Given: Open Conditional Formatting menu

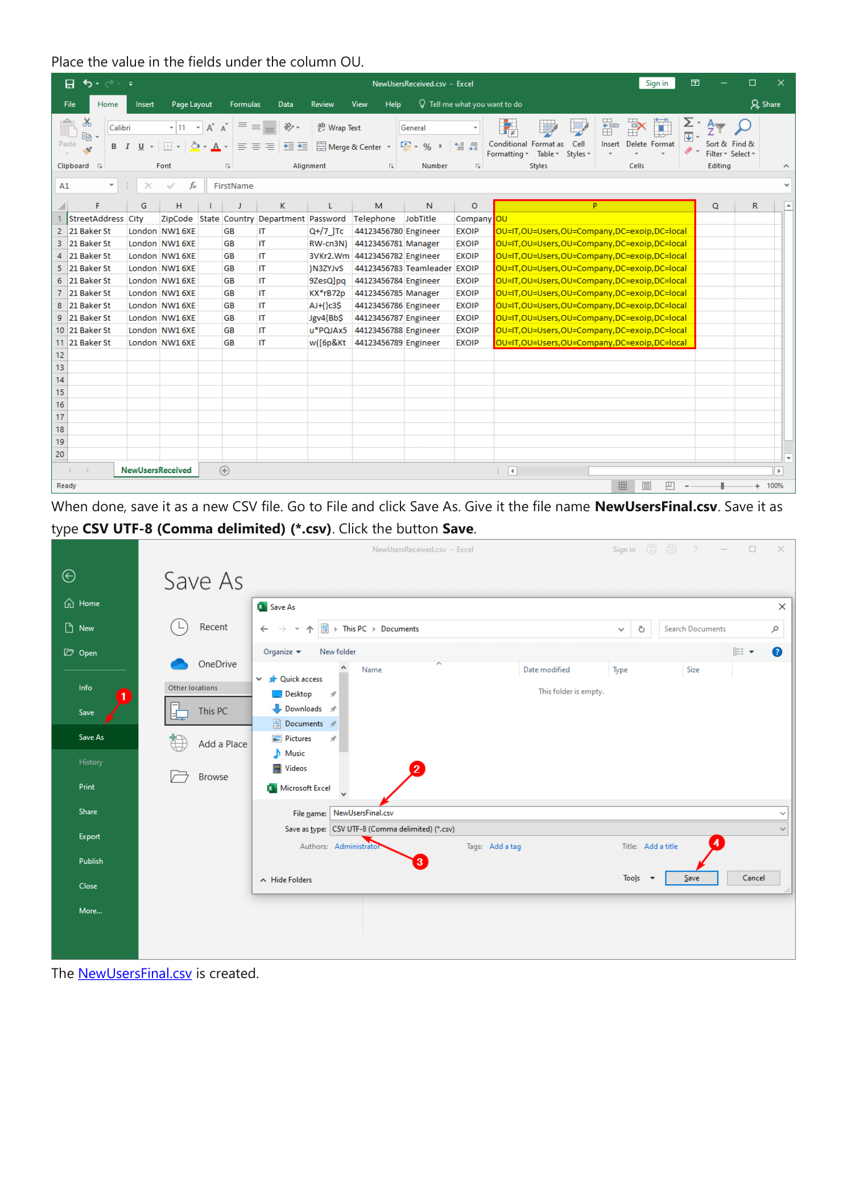Looking at the screenshot, I should (x=507, y=139).
